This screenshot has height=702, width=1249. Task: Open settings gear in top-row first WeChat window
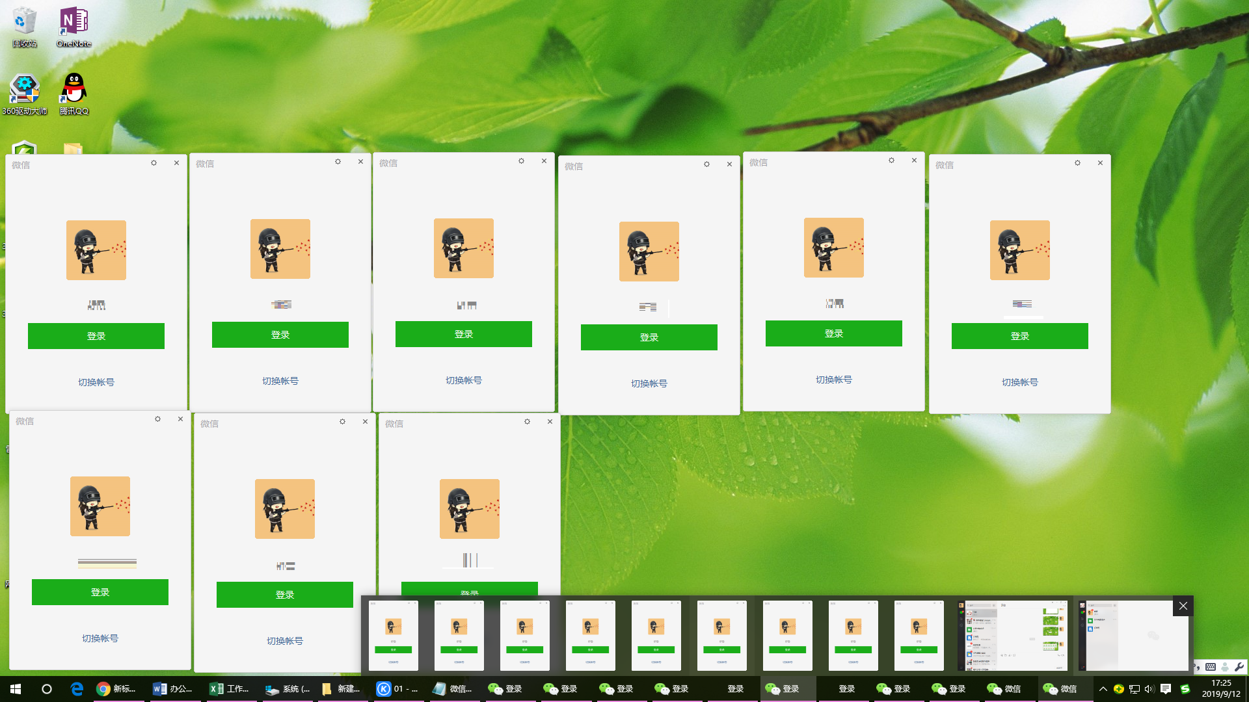(x=154, y=163)
